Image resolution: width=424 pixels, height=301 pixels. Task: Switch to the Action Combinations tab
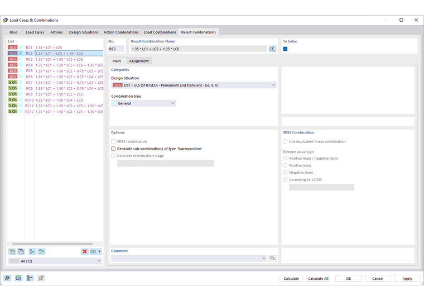pos(121,32)
